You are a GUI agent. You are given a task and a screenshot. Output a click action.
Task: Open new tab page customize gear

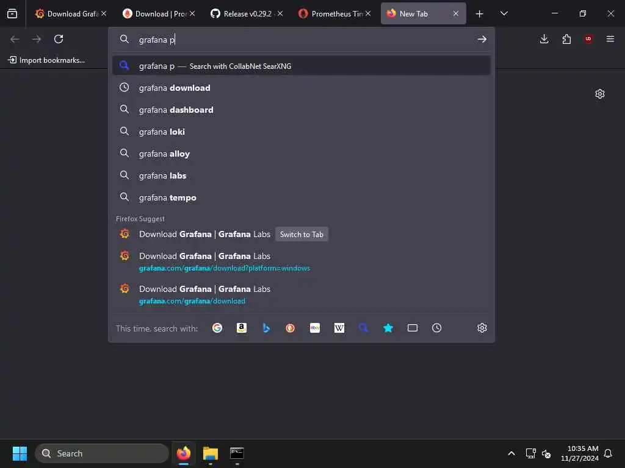click(600, 94)
